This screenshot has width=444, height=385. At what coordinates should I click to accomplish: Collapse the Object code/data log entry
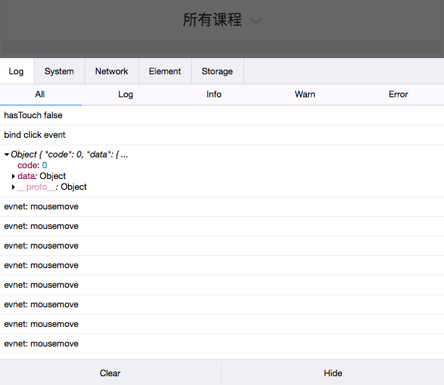(x=7, y=155)
